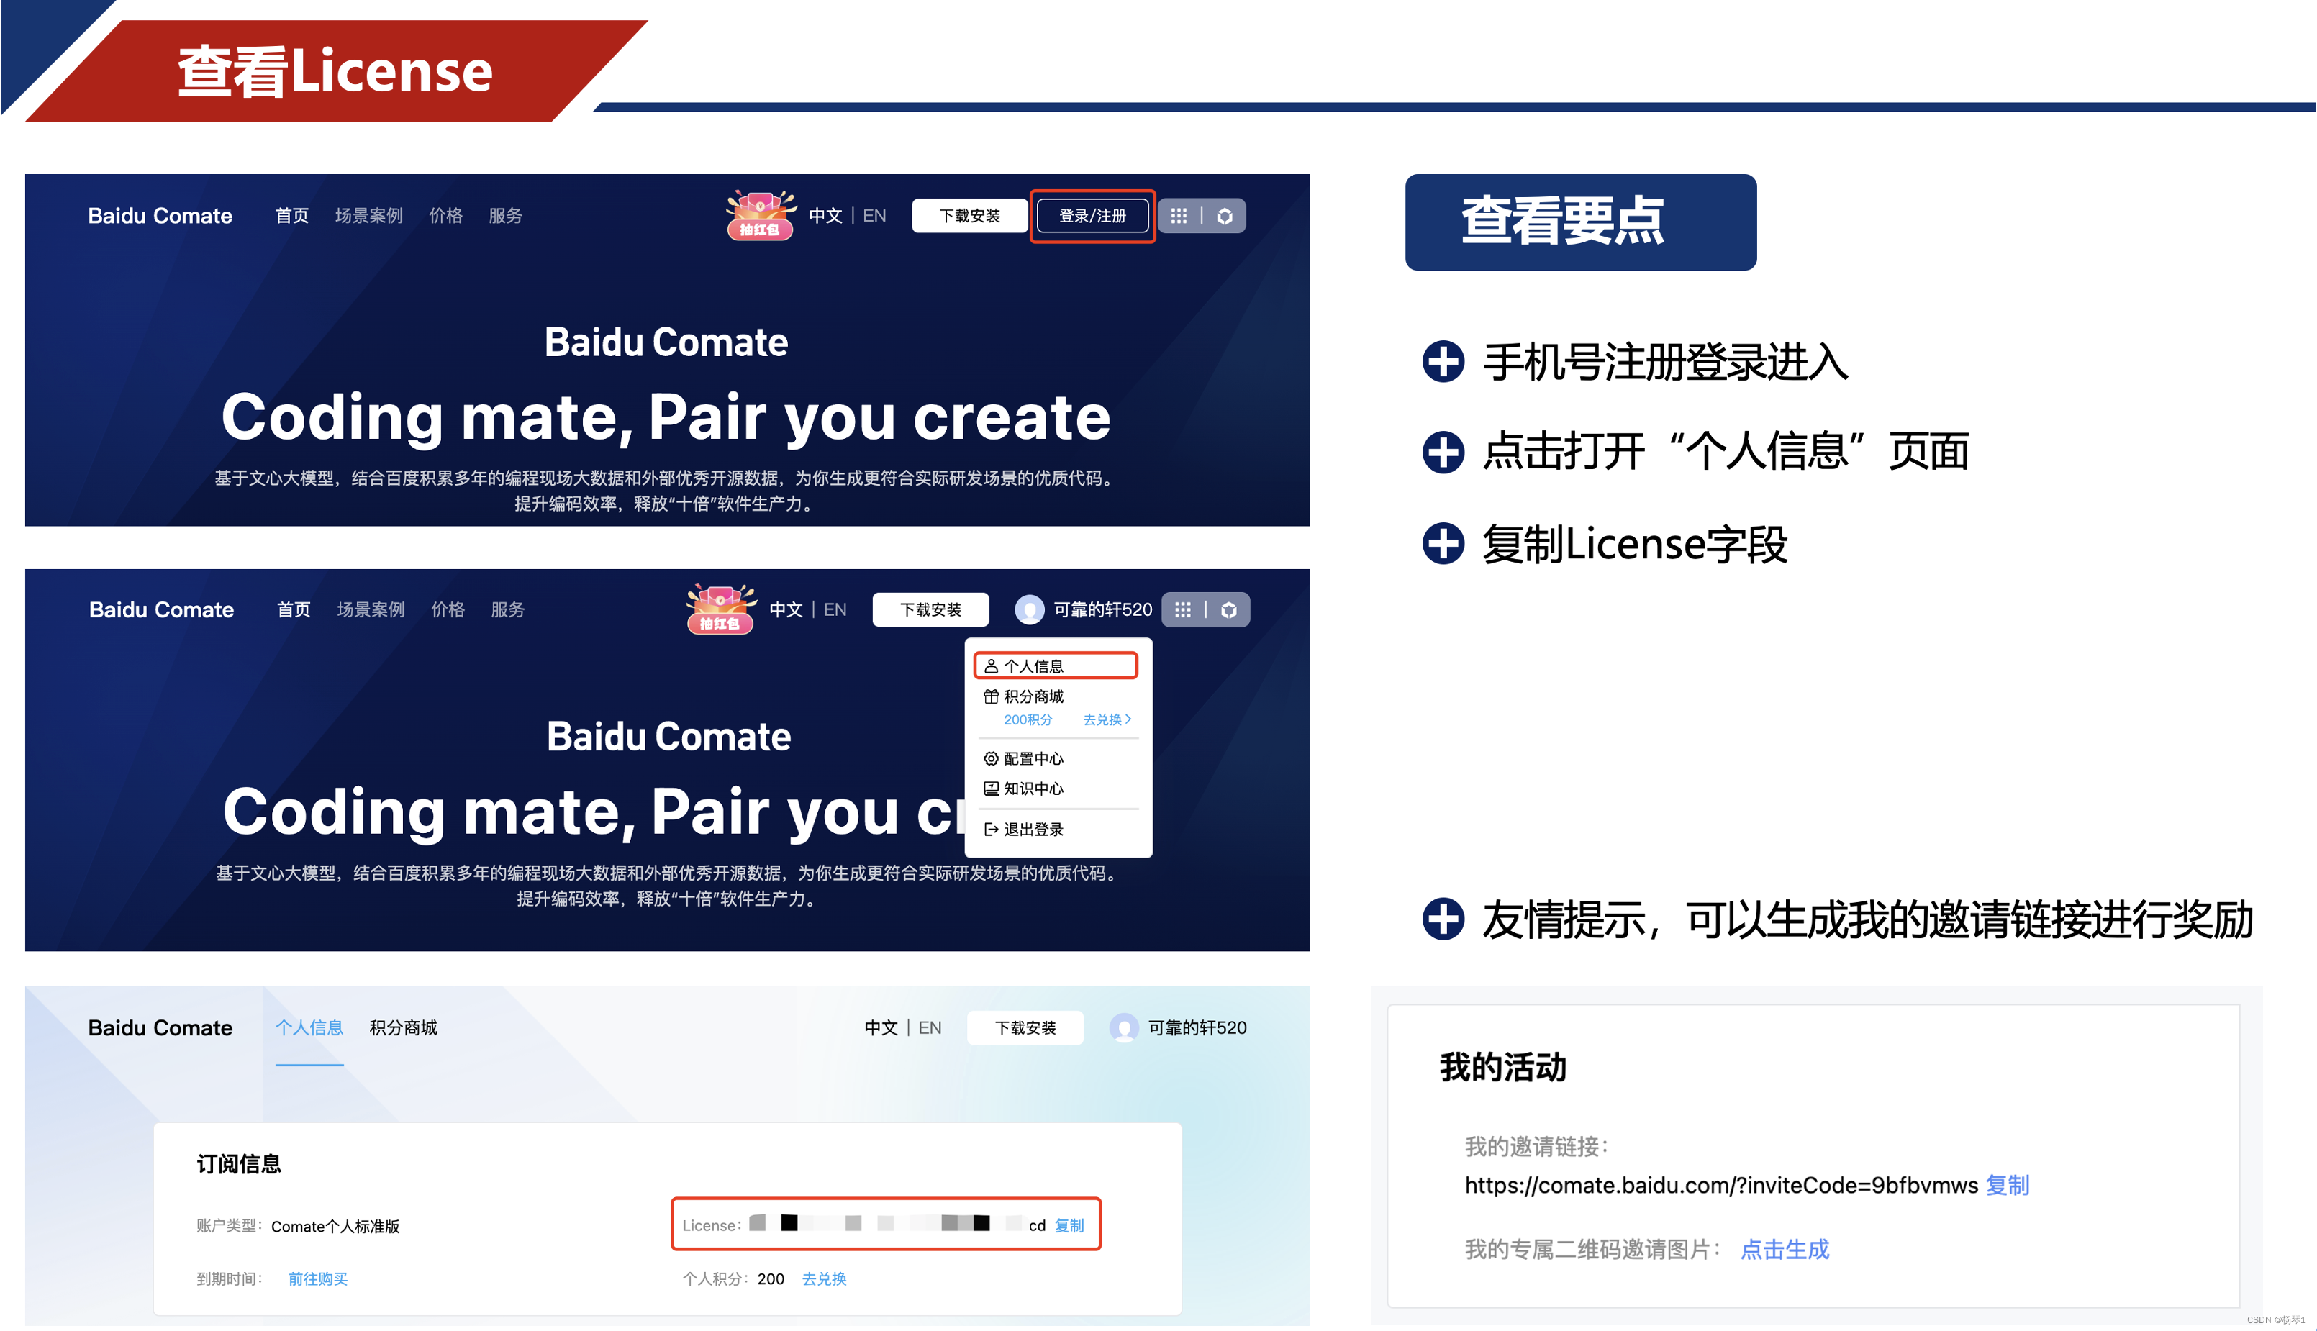
Task: Click the inviteCode URL text in 我的活动
Action: pos(1721,1185)
